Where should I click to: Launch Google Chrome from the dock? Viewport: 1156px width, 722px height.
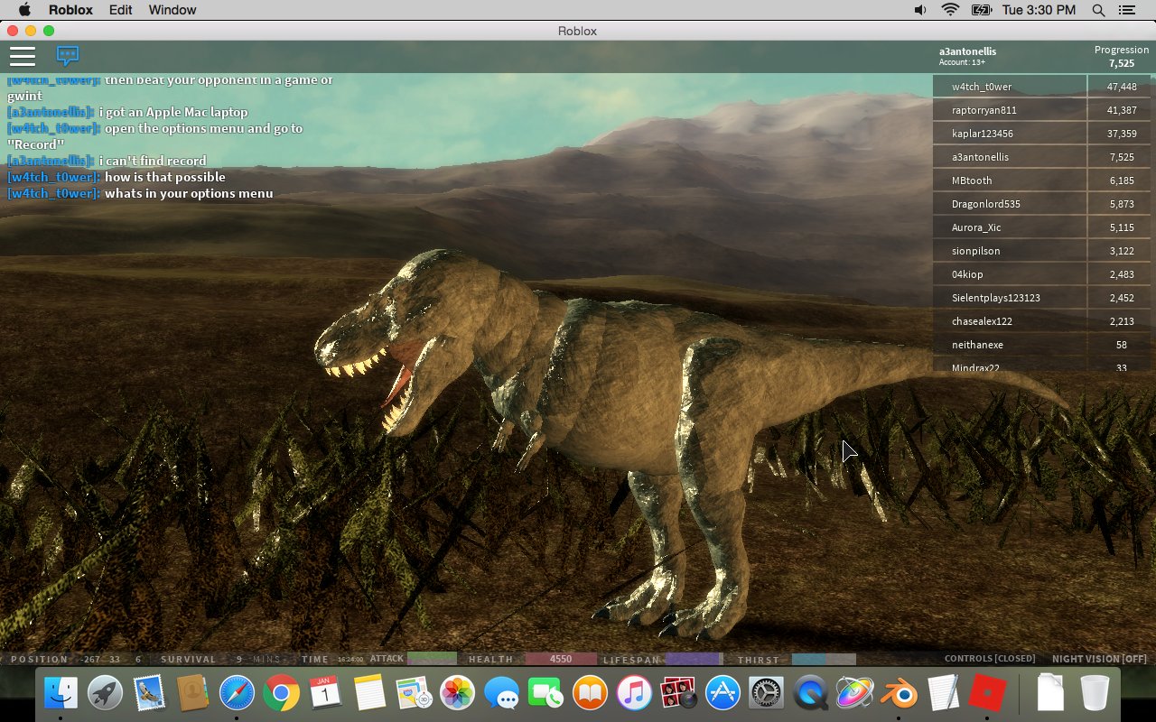(282, 693)
